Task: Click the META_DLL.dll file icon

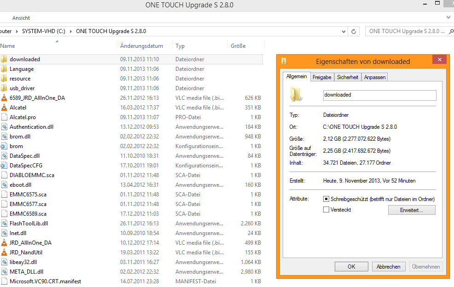Action: click(x=4, y=272)
